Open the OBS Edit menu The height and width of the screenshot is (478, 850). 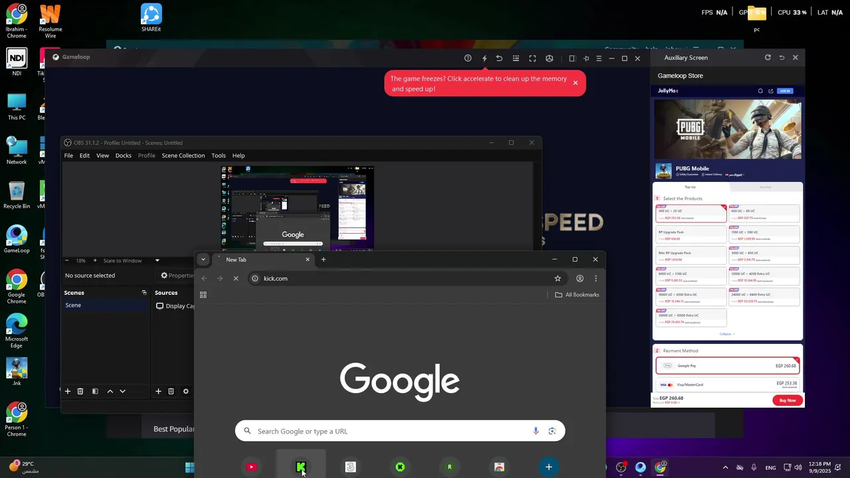(x=84, y=155)
